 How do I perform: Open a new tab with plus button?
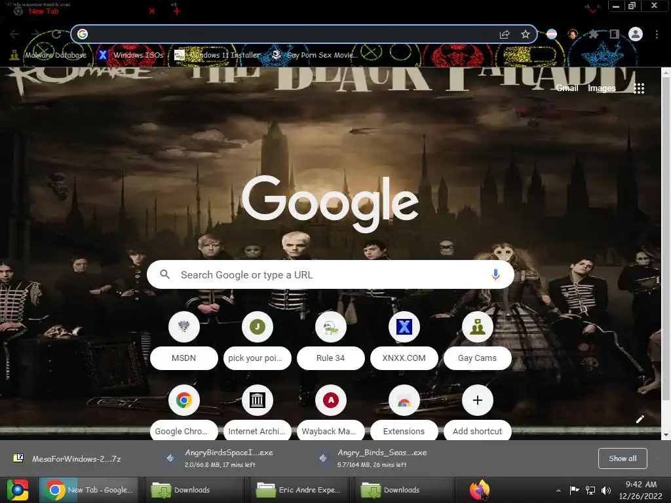click(176, 10)
